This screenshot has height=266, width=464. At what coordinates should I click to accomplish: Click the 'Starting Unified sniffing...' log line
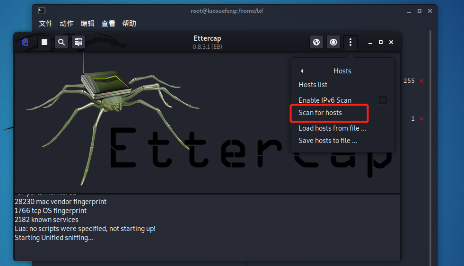pyautogui.click(x=54, y=238)
